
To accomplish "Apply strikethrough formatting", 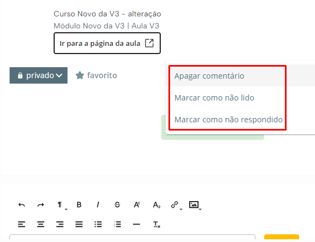I will 118,205.
